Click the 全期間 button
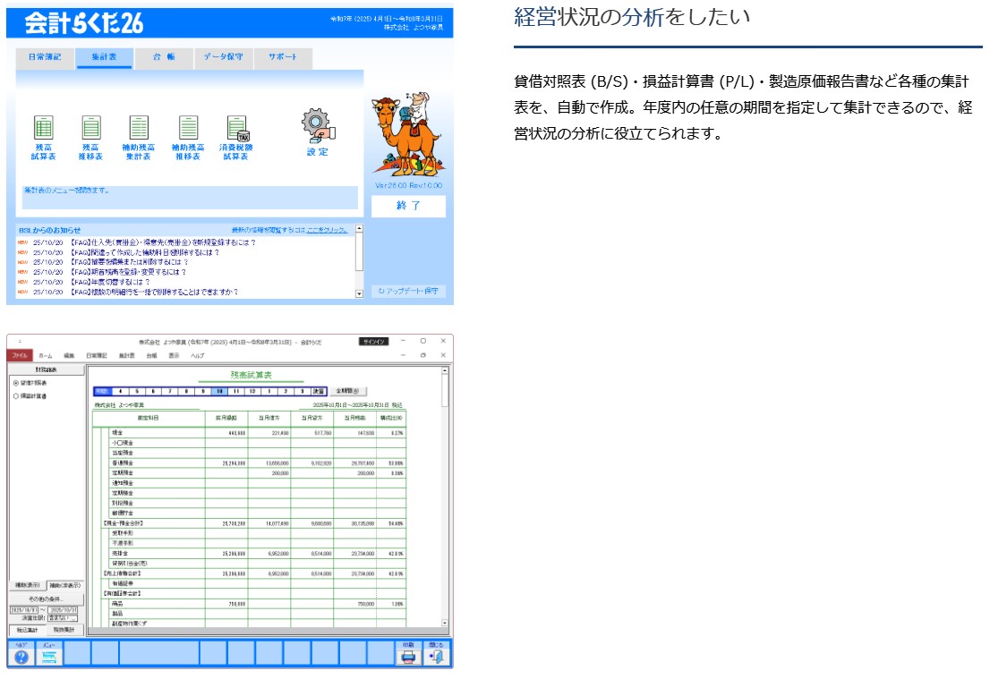This screenshot has width=990, height=679. tap(346, 391)
